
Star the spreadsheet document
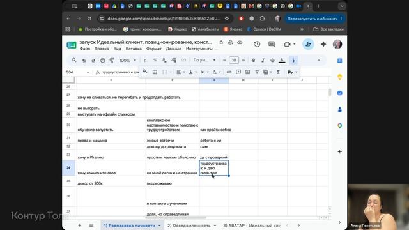[x=221, y=42]
